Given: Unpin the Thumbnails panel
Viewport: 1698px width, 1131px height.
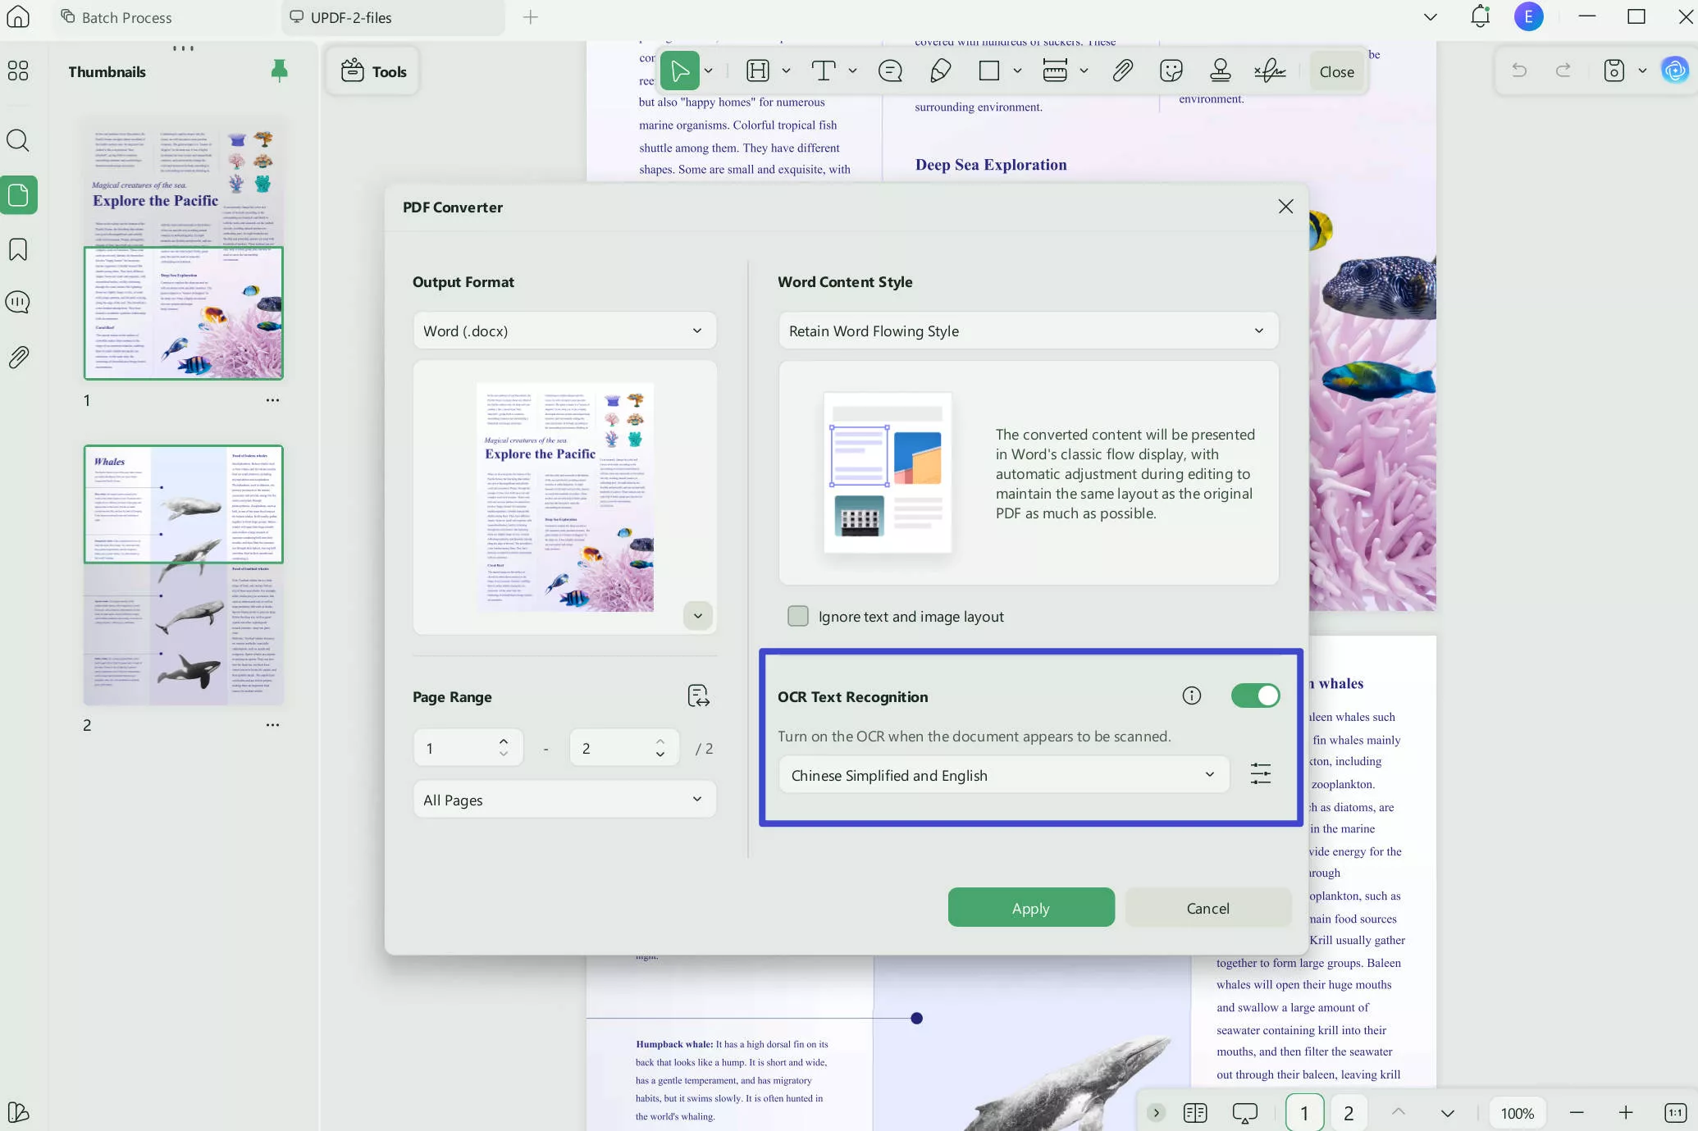Looking at the screenshot, I should click(279, 71).
